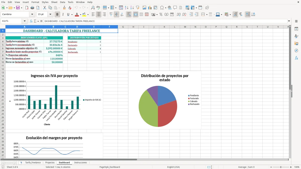Viewport: 301px width, 169px height.
Task: Click the zoom slider handle
Action: 281,167
